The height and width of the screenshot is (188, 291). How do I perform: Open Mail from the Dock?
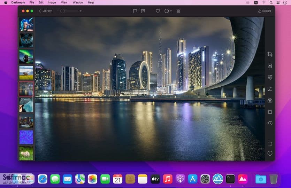pos(68,179)
